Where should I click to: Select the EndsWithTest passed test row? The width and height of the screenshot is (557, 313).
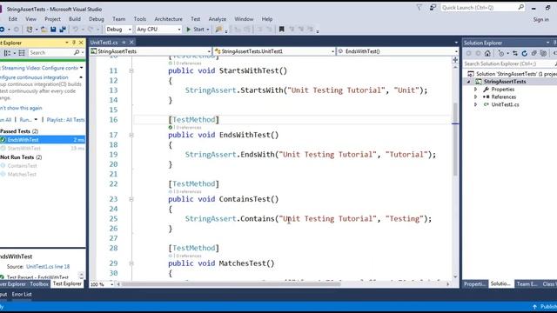click(43, 140)
